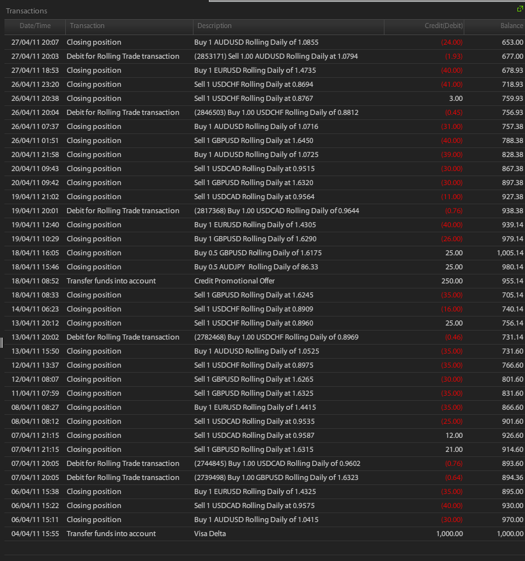Select 'Sell 1 USDCHF Rolling Daily at 0.8767'
This screenshot has width=525, height=561.
pyautogui.click(x=254, y=98)
